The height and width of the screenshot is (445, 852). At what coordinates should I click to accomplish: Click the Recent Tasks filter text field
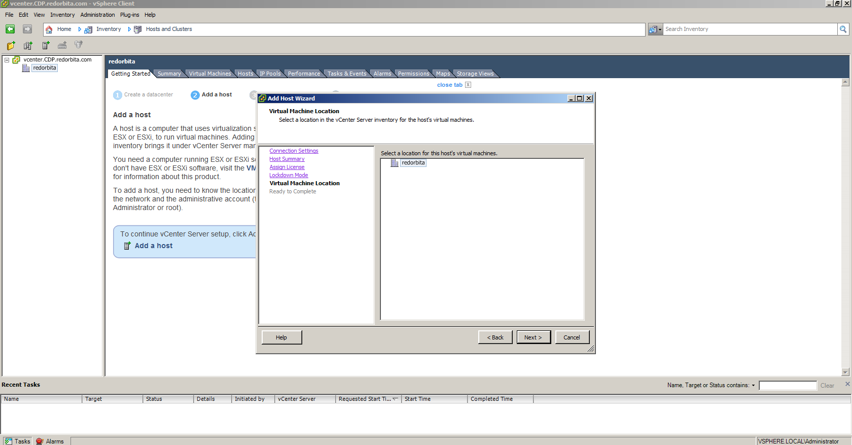coord(787,386)
